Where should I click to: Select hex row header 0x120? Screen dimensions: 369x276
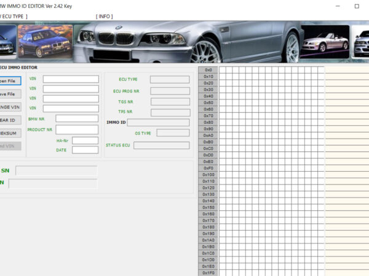click(208, 188)
